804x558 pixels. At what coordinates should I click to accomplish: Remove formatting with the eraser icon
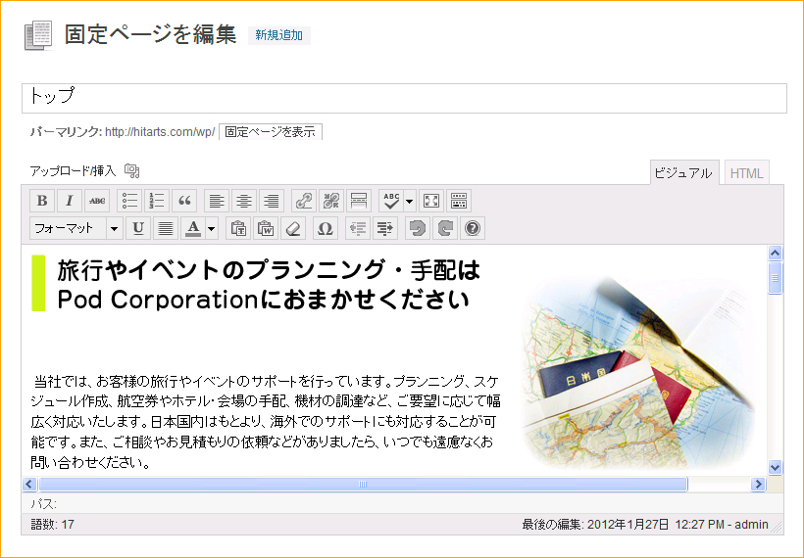(293, 228)
